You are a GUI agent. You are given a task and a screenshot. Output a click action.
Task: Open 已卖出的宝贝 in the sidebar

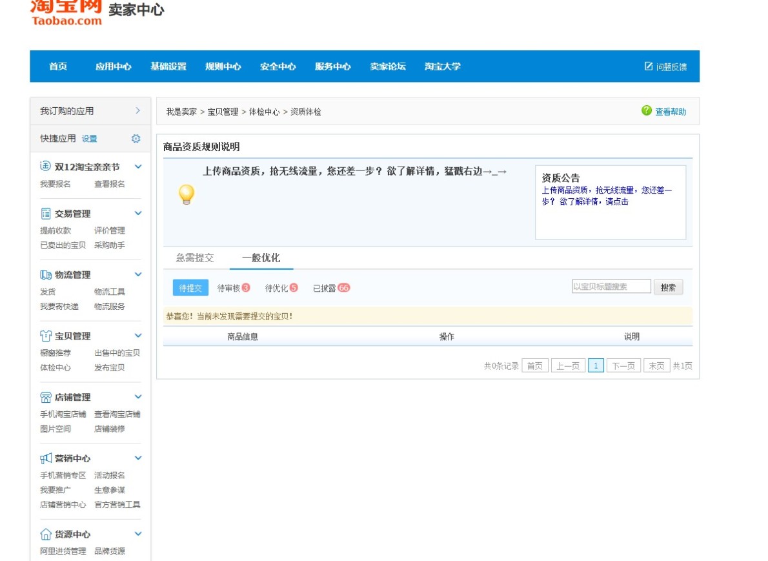(x=63, y=245)
